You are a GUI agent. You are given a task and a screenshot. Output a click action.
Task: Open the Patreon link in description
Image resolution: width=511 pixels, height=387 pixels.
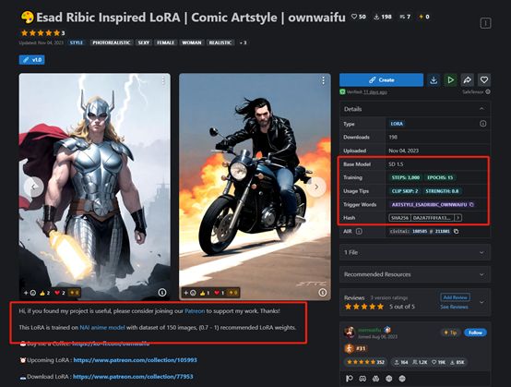point(195,311)
